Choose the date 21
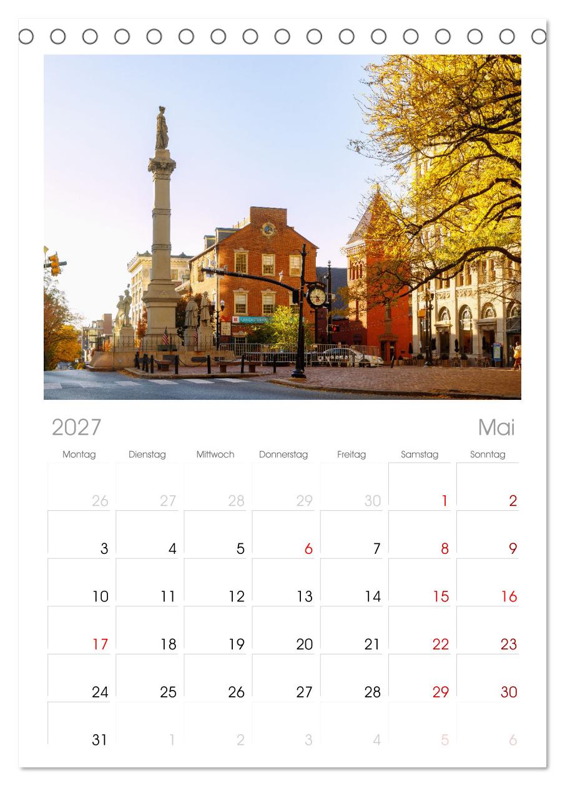The height and width of the screenshot is (786, 565). 373,644
